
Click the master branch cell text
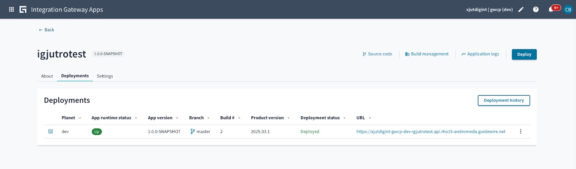(203, 132)
